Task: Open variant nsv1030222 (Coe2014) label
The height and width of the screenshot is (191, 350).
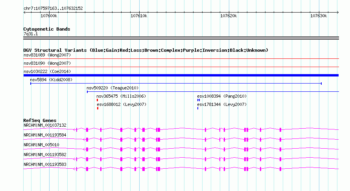Action: click(47, 71)
